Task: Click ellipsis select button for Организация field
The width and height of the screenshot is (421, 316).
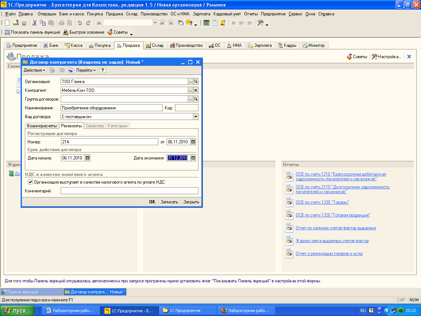Action: point(190,82)
